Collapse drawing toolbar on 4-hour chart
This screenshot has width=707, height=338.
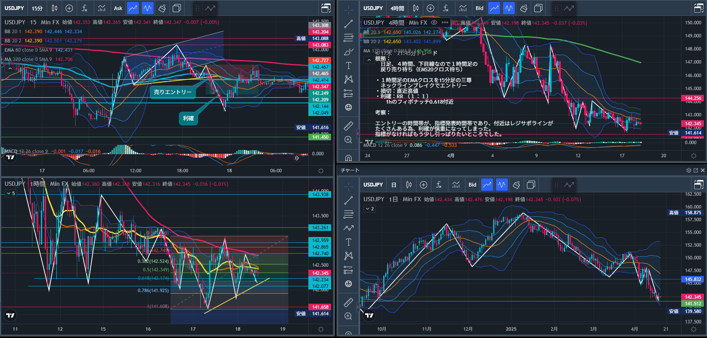[358, 133]
